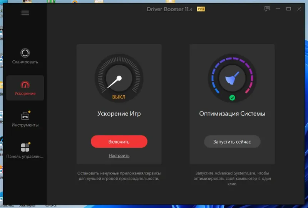The width and height of the screenshot is (308, 208).
Task: Open the Сканировать section
Action: pyautogui.click(x=25, y=56)
